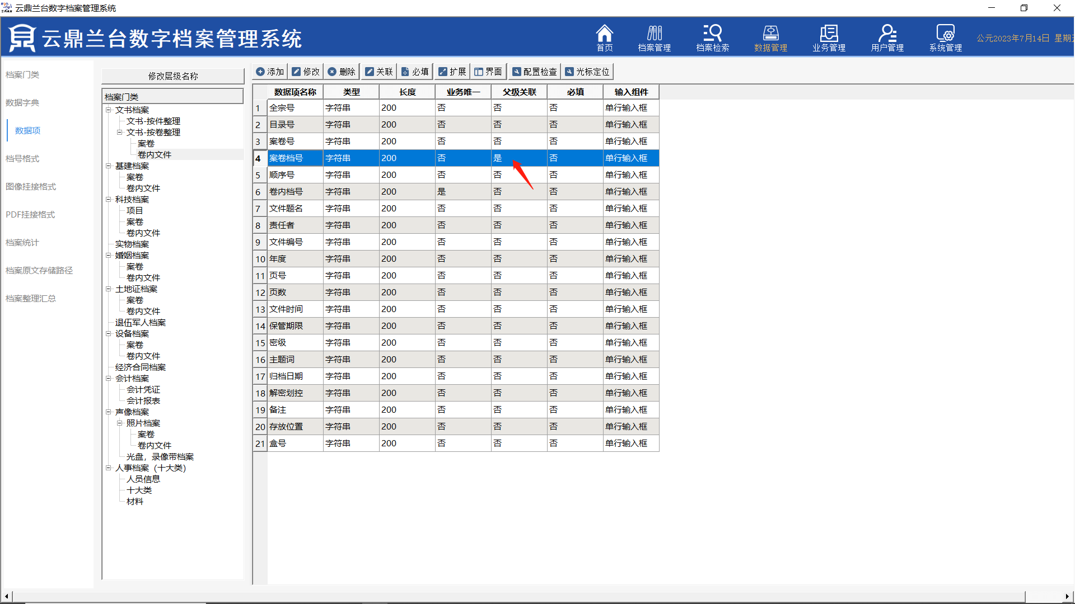Switch to 数据字典 in left sidebar

22,103
